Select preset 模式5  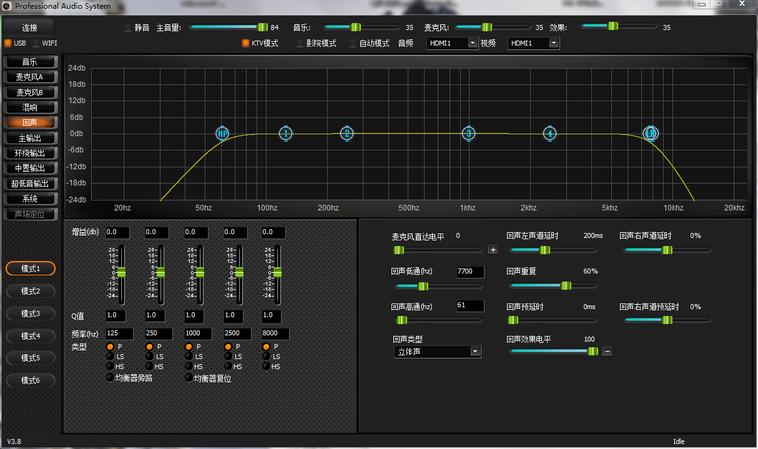(31, 358)
